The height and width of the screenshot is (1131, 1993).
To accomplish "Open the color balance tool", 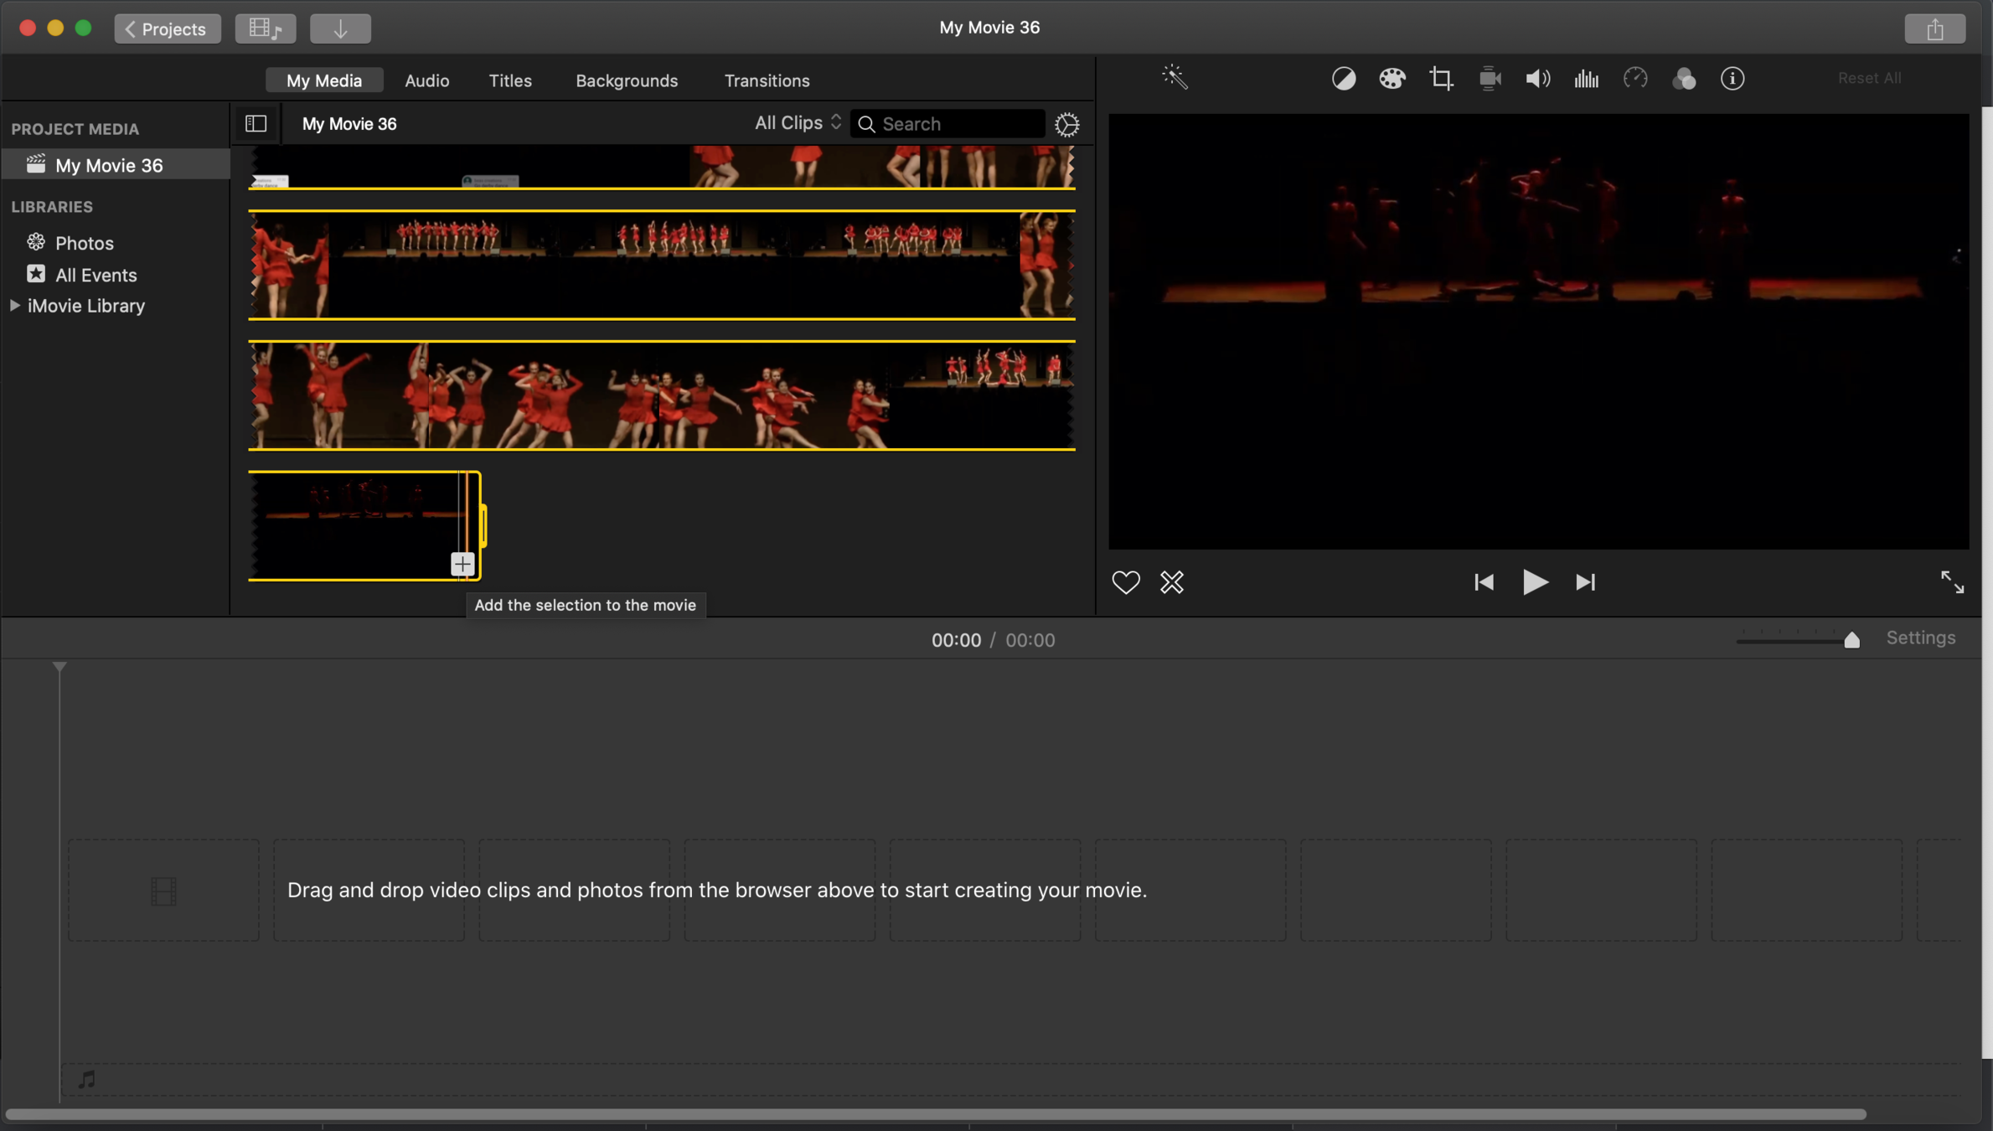I will pyautogui.click(x=1344, y=79).
